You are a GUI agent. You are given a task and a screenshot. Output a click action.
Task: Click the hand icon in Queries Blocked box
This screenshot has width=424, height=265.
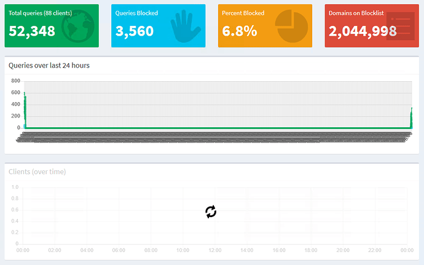[x=186, y=27]
